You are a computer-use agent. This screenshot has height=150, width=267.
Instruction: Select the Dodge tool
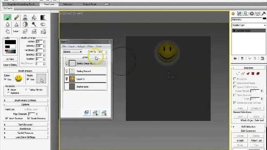pyautogui.click(x=34, y=25)
